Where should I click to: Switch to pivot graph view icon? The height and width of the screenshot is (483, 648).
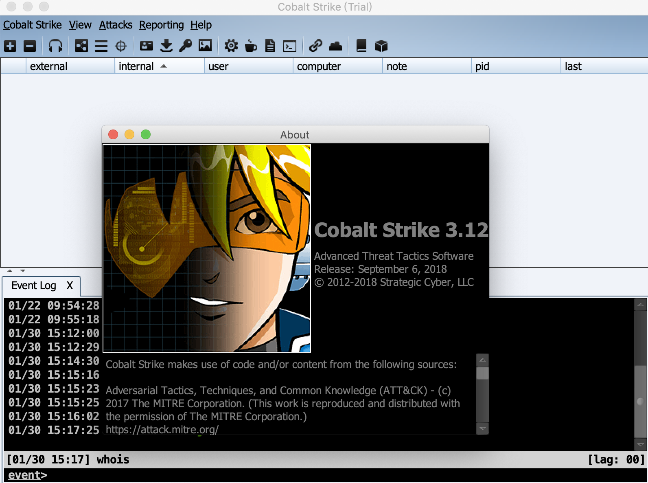[x=81, y=46]
